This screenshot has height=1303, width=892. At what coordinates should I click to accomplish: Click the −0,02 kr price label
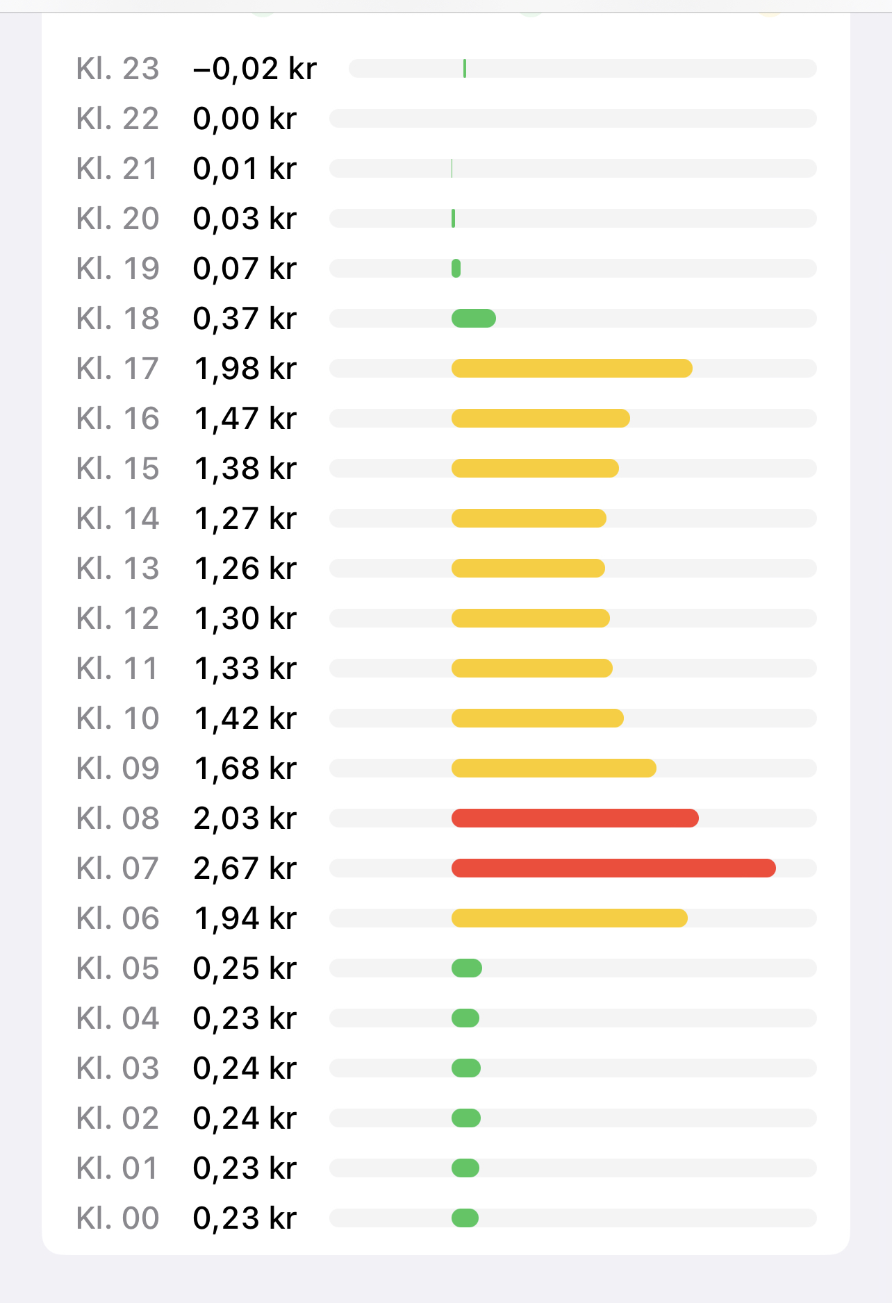(254, 69)
